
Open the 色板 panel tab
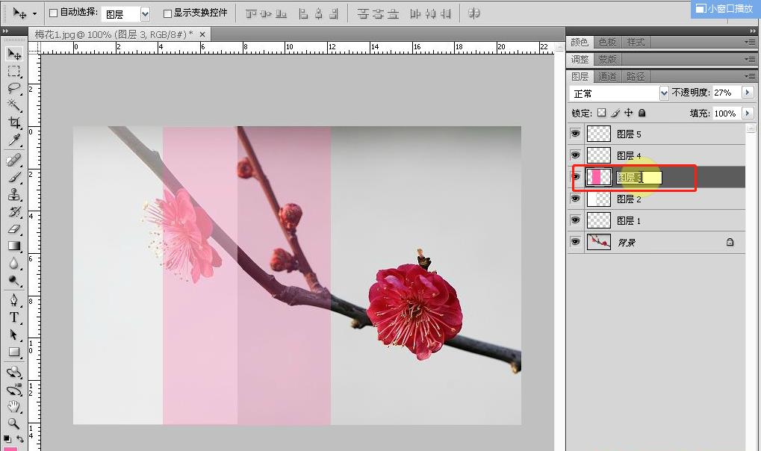click(607, 43)
